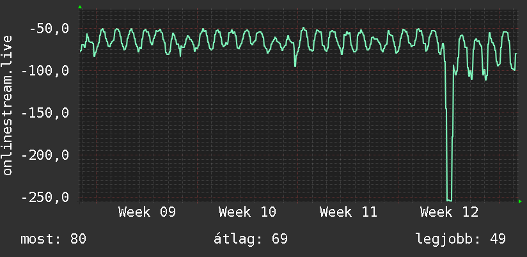Click the "legjobb: 49" best statistic

click(x=460, y=240)
